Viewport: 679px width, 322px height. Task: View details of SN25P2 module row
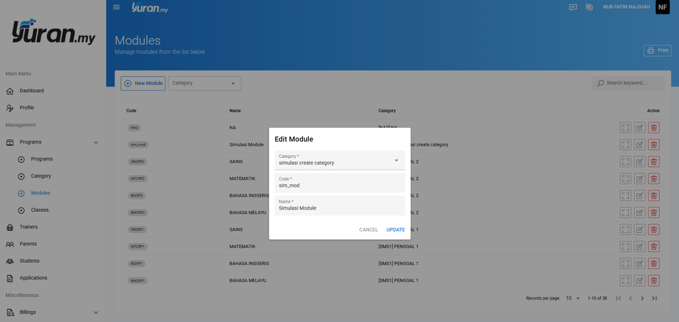[626, 161]
